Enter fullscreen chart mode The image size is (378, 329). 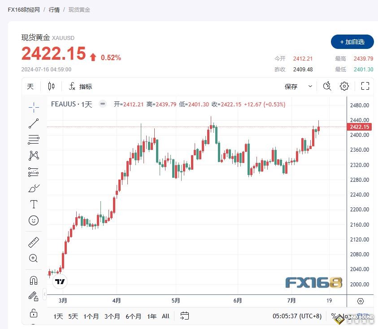(x=365, y=86)
